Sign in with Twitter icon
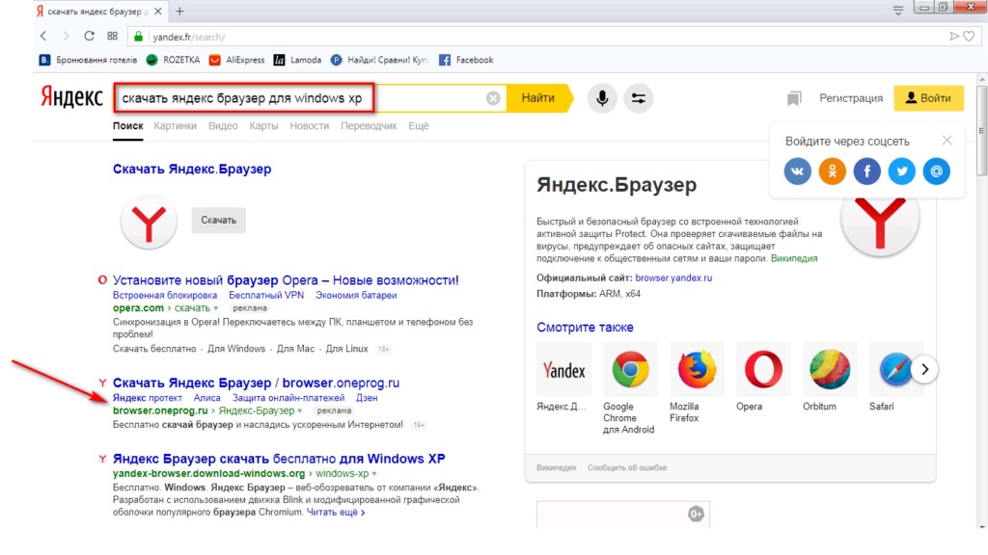The image size is (988, 555). tap(902, 172)
